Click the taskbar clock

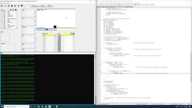coord(186,106)
